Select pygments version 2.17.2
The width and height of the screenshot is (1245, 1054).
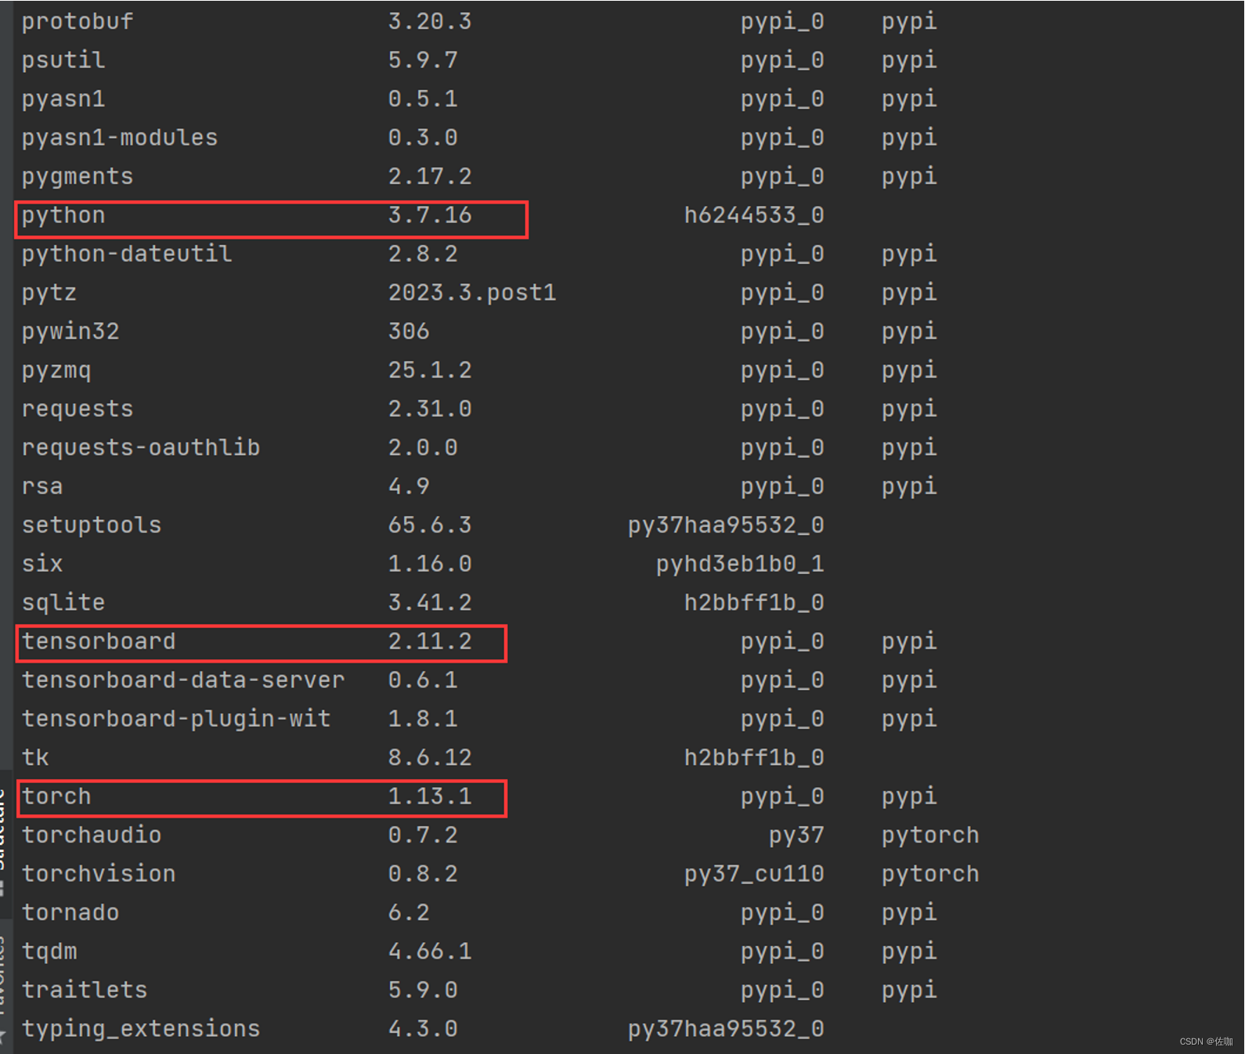pyautogui.click(x=430, y=177)
